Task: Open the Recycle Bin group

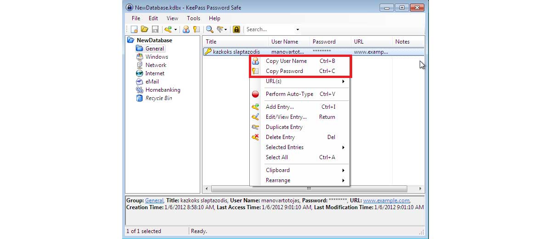Action: click(159, 98)
